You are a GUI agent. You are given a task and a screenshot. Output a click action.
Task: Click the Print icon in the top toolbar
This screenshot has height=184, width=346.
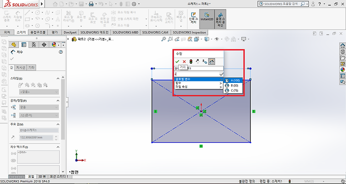(91, 4)
